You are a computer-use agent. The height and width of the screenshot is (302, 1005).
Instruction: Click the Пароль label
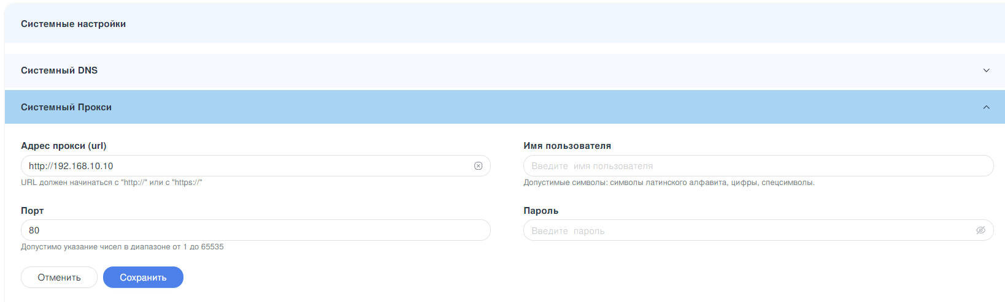point(541,211)
